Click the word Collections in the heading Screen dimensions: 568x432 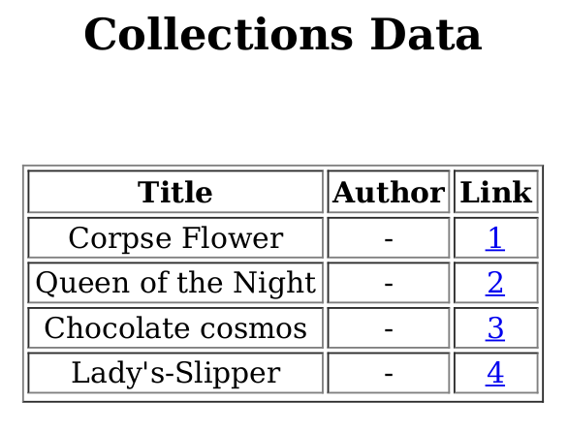click(x=218, y=35)
